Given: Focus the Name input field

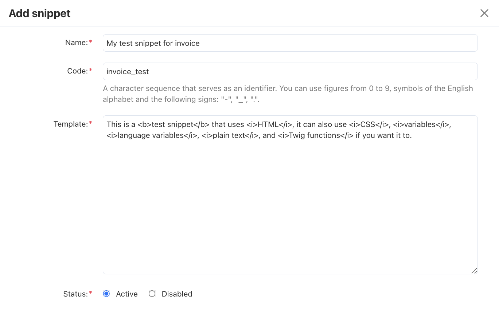Looking at the screenshot, I should (290, 43).
